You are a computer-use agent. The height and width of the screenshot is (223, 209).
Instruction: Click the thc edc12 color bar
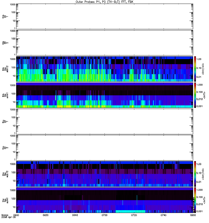coord(195,174)
